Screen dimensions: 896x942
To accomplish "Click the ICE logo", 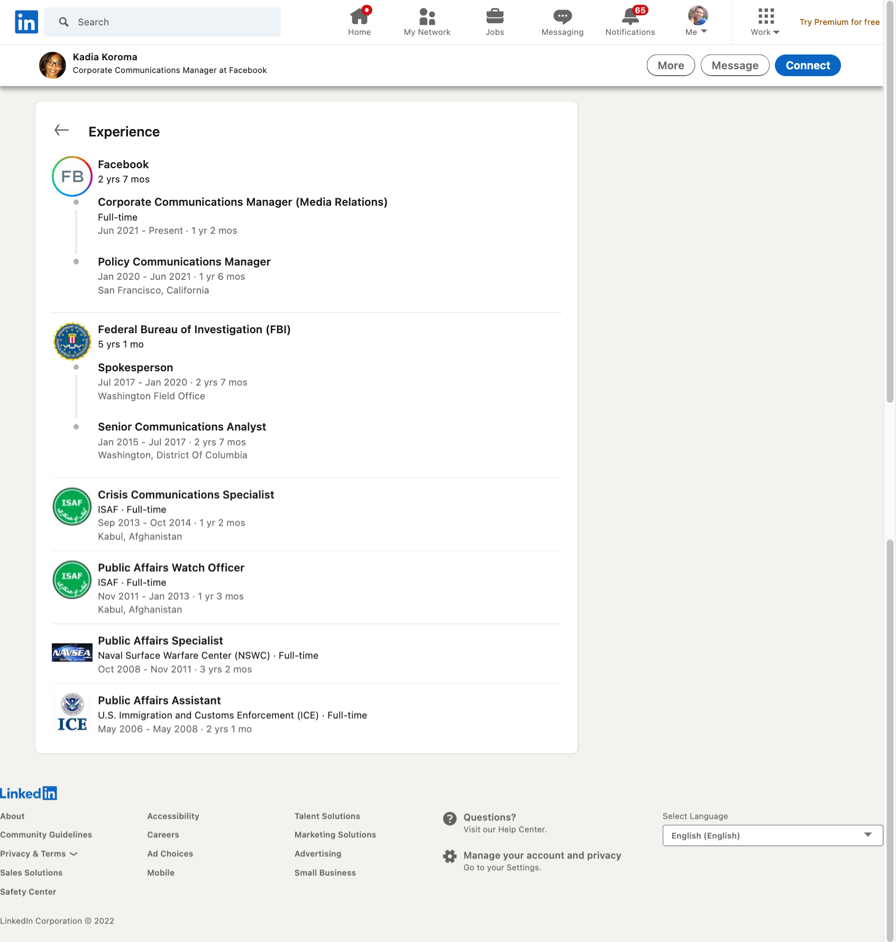I will pos(72,712).
